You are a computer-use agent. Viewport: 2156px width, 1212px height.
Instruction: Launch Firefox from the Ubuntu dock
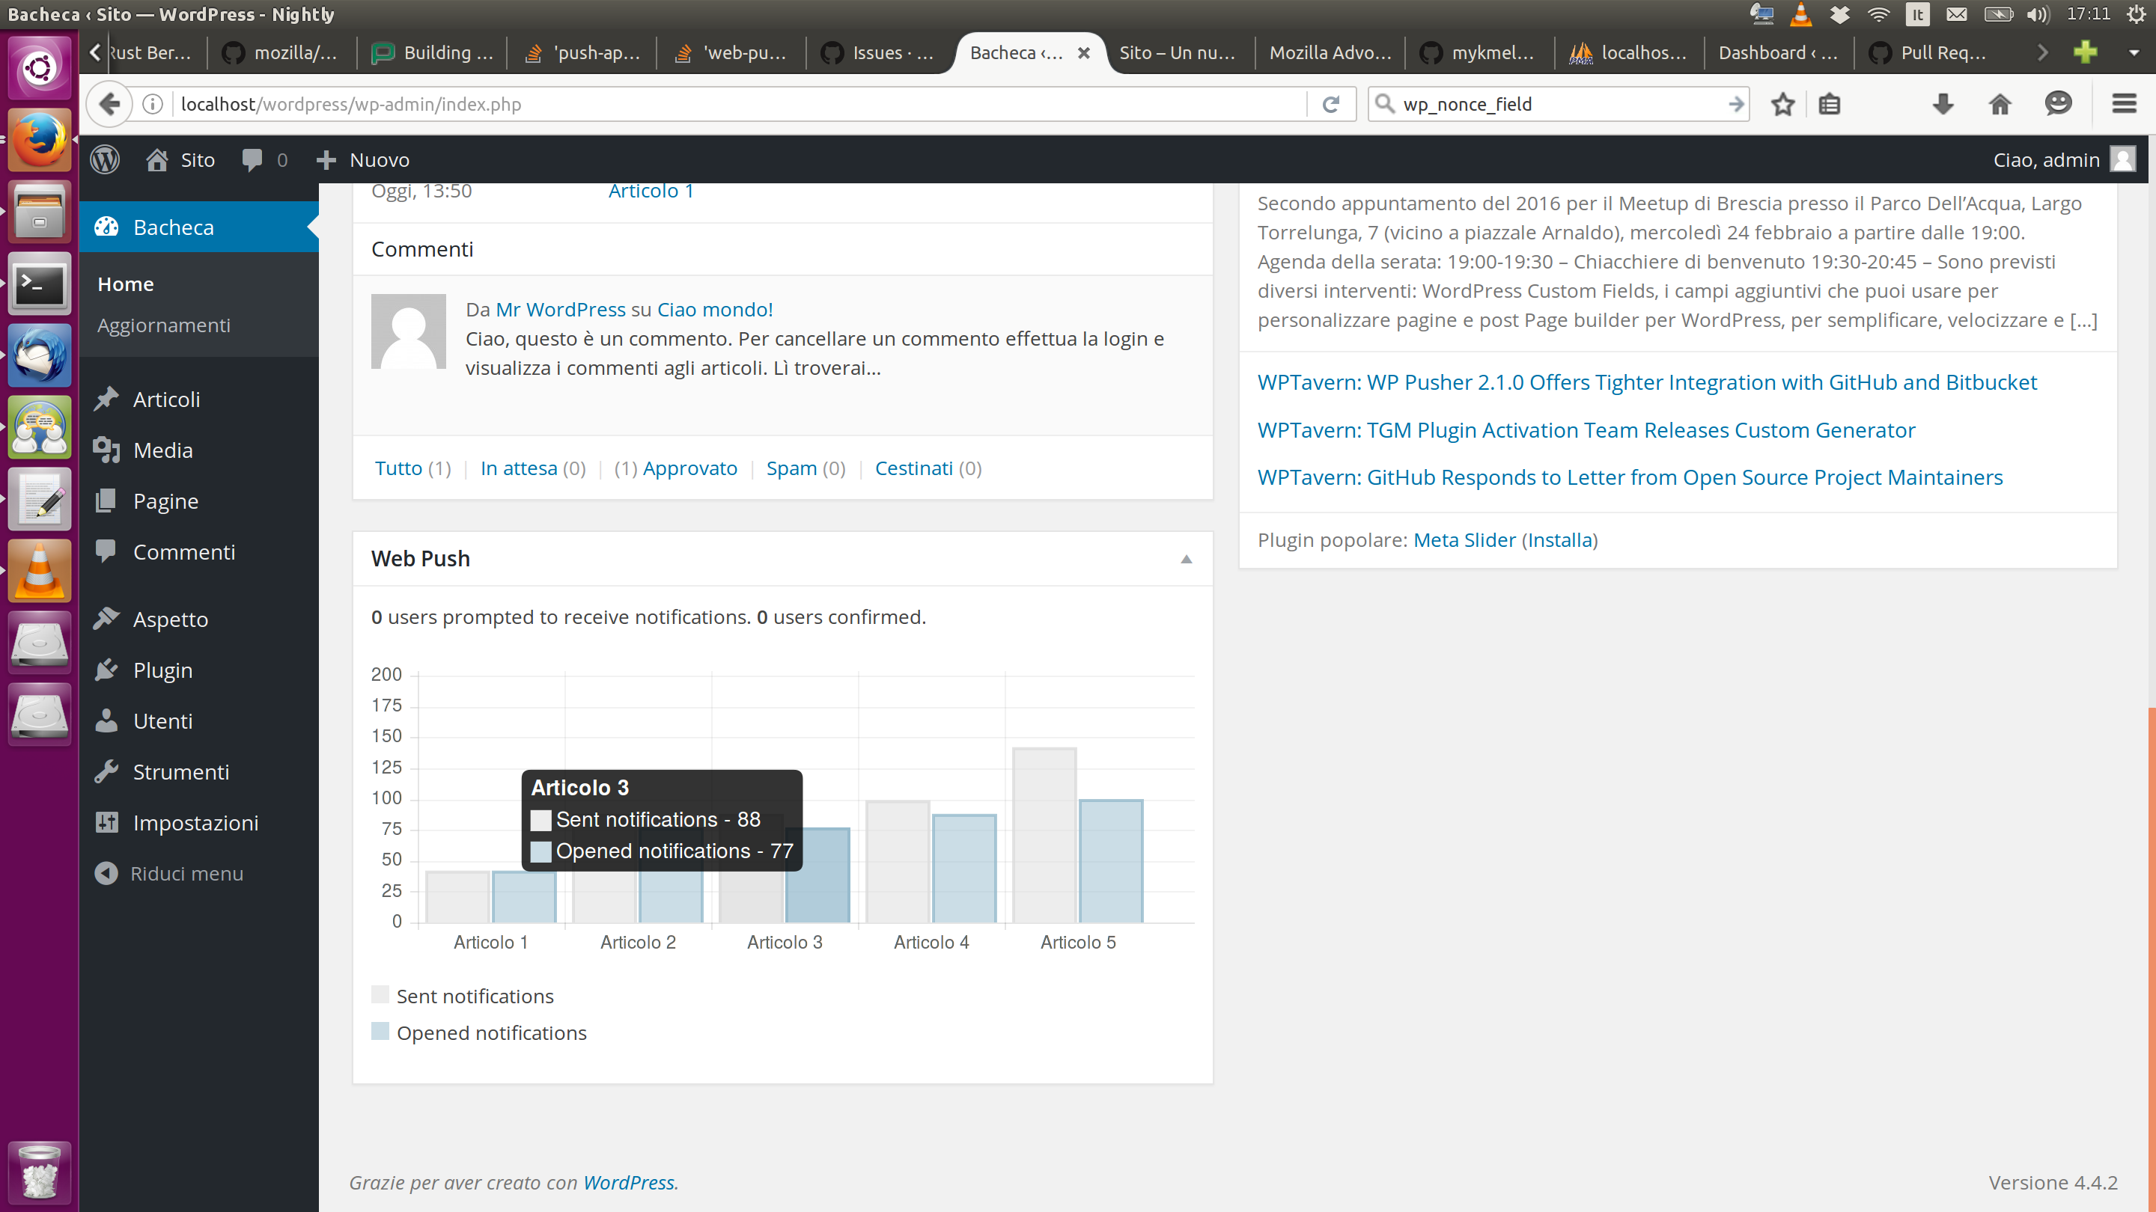point(38,139)
